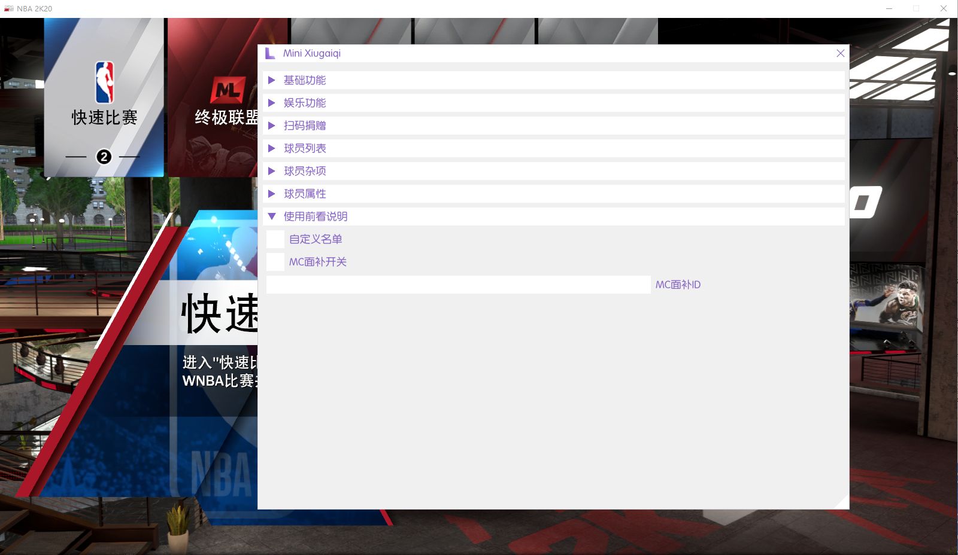
Task: Click the Mini Xiugaiqi logo icon
Action: click(x=270, y=53)
